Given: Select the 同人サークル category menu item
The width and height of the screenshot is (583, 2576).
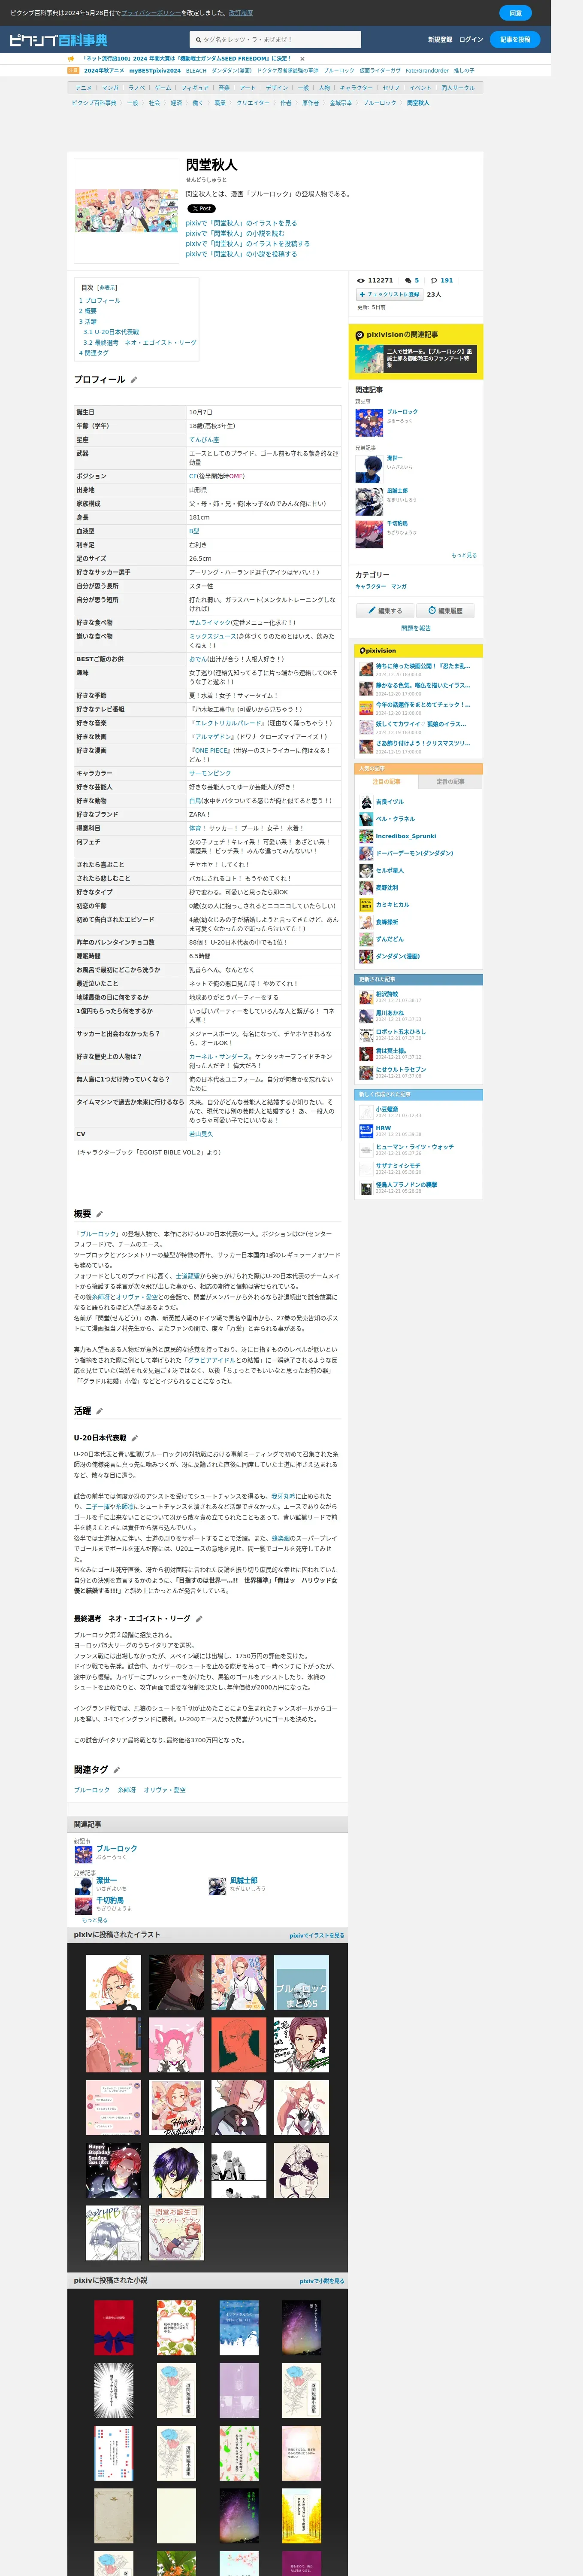Looking at the screenshot, I should point(458,88).
